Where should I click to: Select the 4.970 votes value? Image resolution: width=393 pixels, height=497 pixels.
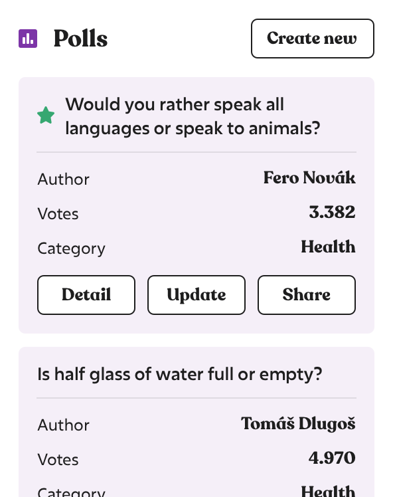click(332, 458)
